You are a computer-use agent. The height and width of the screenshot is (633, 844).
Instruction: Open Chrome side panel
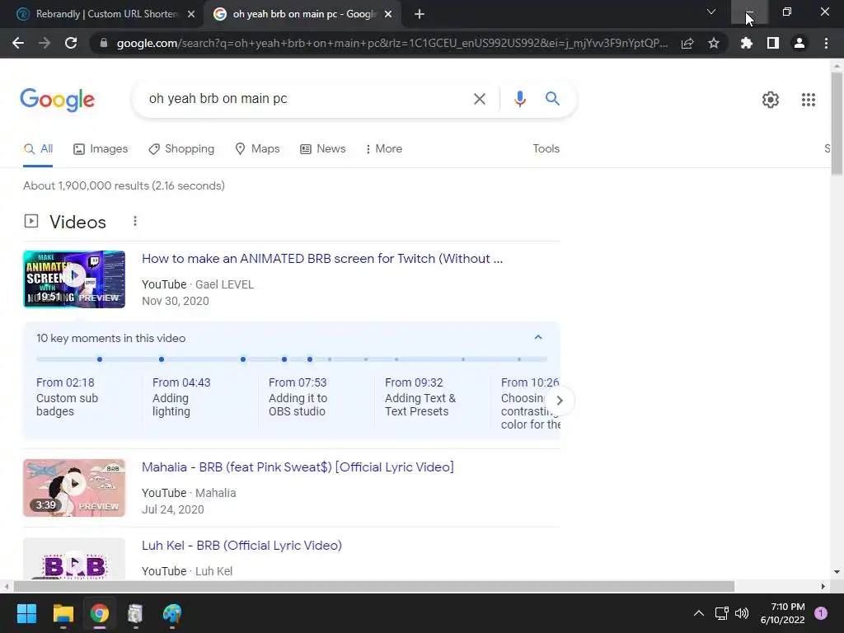[x=773, y=43]
